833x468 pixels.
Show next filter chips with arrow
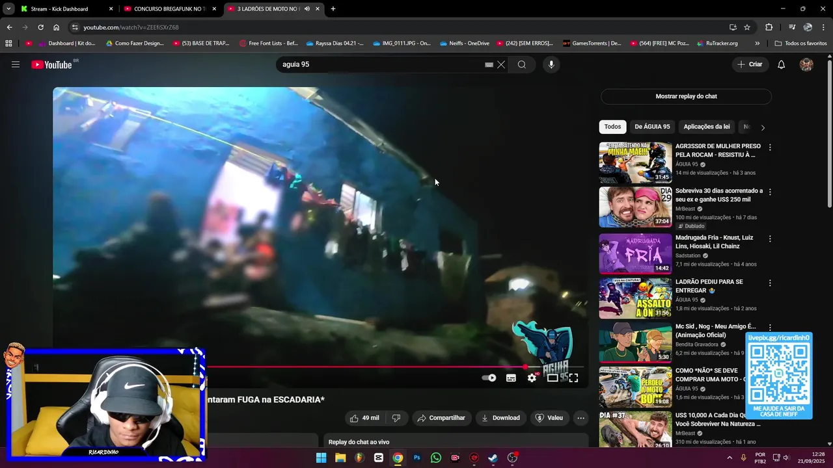pos(763,127)
